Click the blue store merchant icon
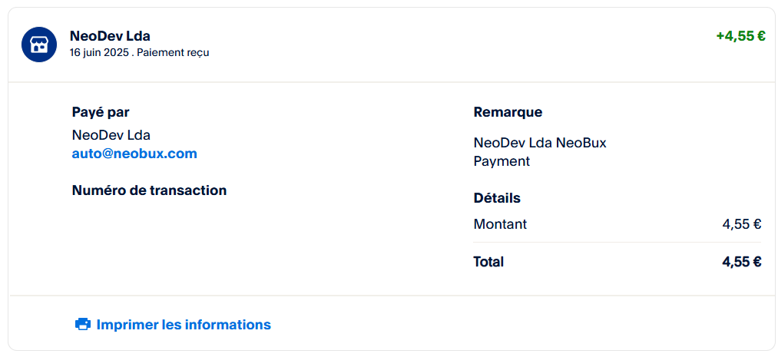This screenshot has height=357, width=778. [x=38, y=45]
